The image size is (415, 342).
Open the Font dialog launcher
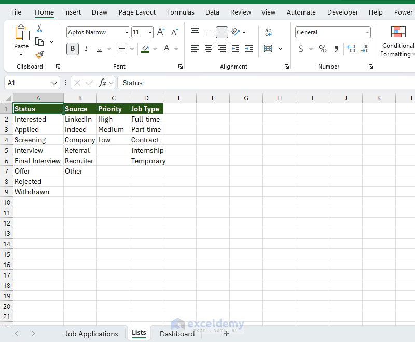(x=181, y=67)
